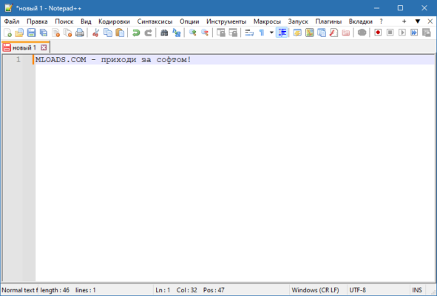Click the Close document toolbar icon

(55, 33)
